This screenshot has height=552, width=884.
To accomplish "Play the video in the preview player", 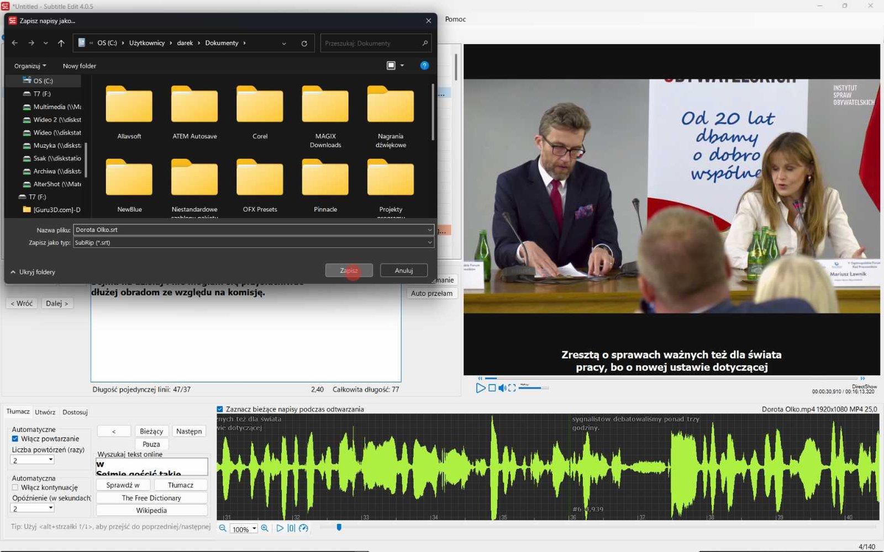I will pos(480,388).
